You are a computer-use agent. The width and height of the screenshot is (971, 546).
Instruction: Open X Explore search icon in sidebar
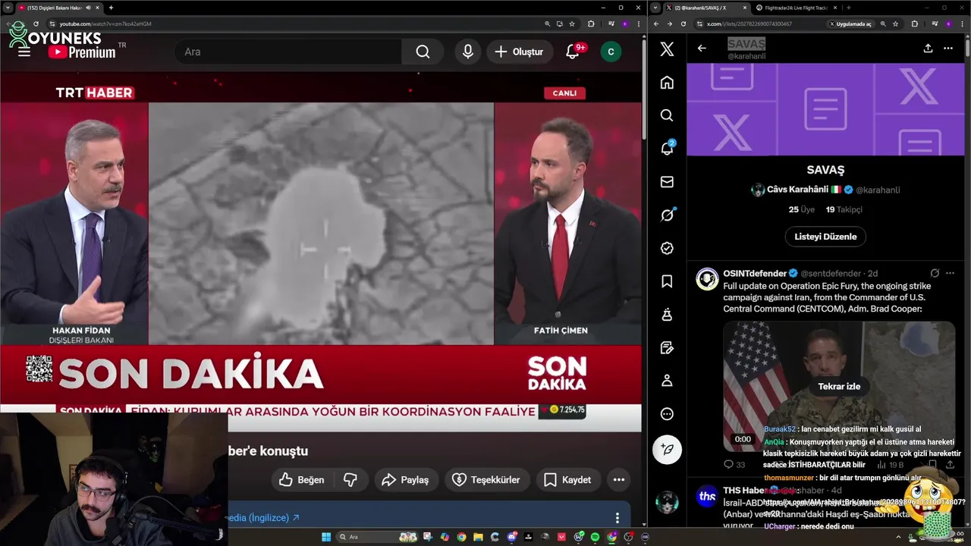click(x=667, y=115)
